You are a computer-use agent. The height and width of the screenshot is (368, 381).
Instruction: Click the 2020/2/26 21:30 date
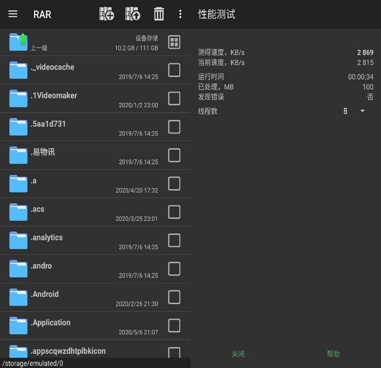click(x=137, y=304)
